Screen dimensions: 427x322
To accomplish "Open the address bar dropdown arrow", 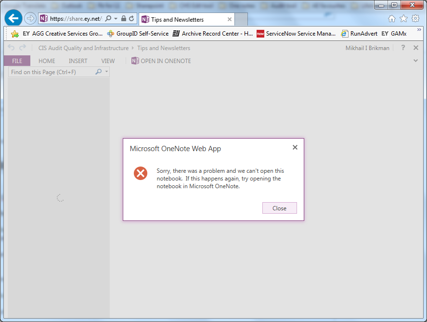I will coord(116,18).
